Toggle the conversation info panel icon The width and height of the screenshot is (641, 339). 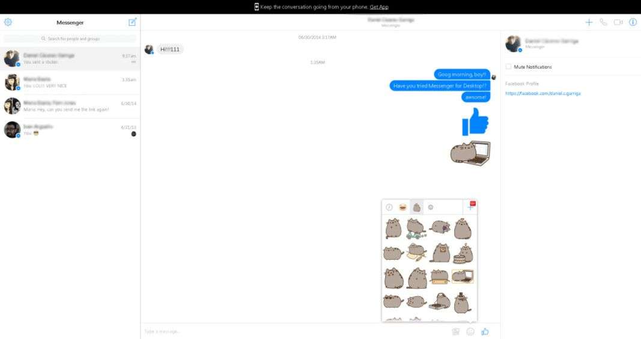point(633,22)
